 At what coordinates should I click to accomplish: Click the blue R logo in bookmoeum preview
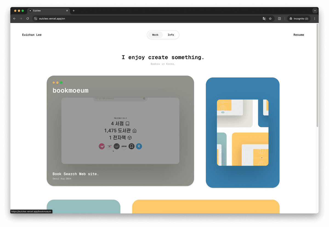pyautogui.click(x=139, y=146)
